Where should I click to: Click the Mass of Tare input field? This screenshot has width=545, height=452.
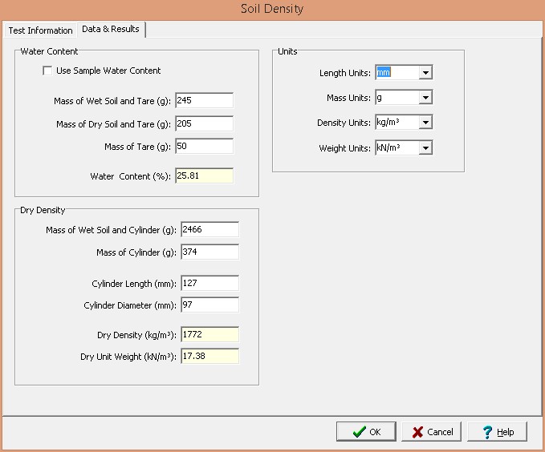pos(204,146)
